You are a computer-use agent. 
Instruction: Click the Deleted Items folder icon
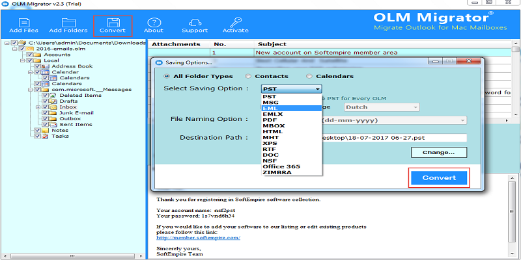pyautogui.click(x=53, y=96)
